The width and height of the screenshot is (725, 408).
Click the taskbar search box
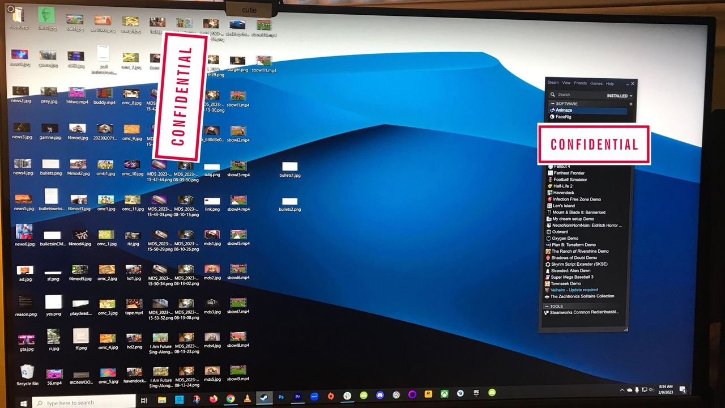85,403
